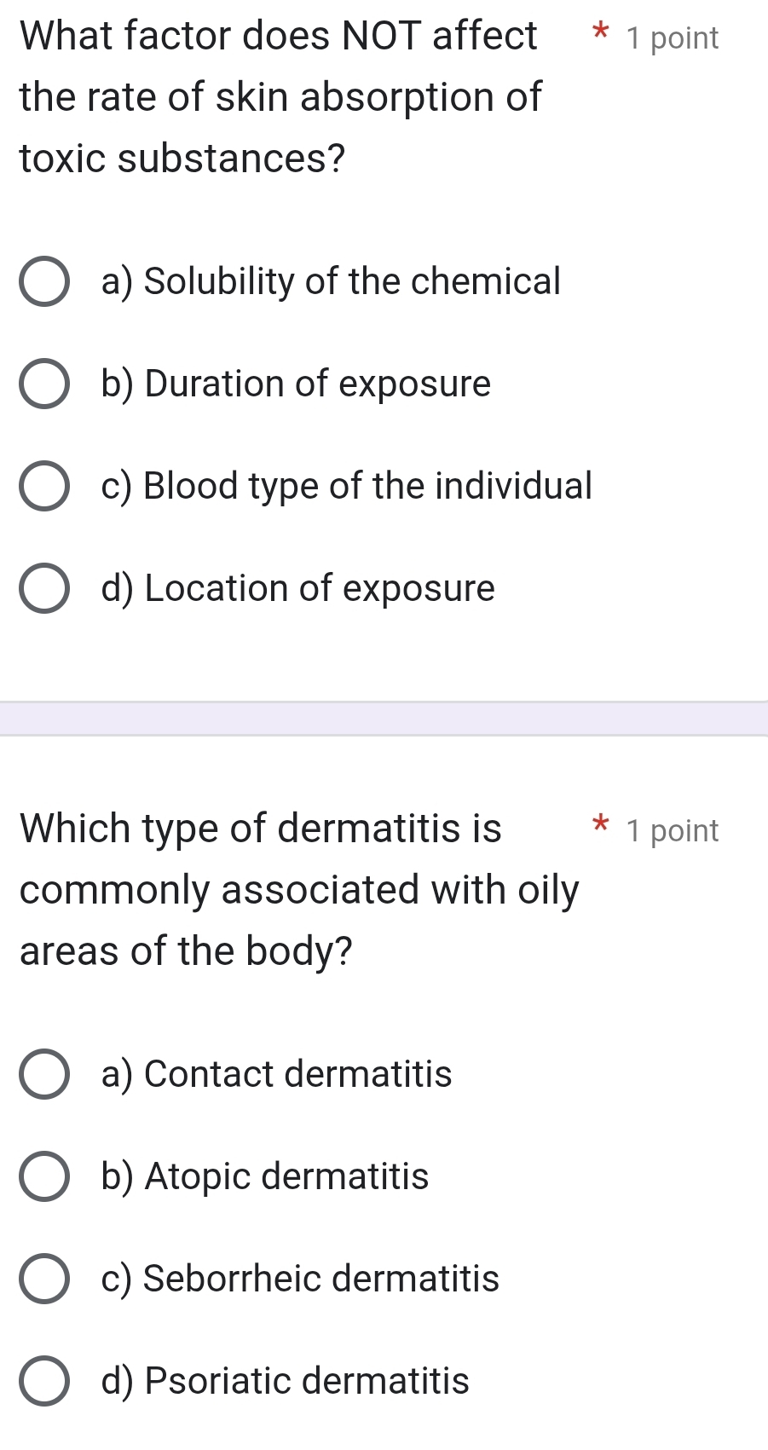Viewport: 768px width, 1450px height.
Task: Click the 'd) Location of exposure' option text
Action: tap(297, 588)
